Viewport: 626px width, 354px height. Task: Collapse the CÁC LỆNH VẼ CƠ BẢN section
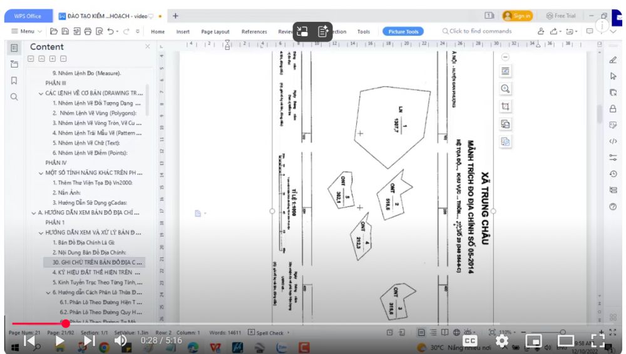(x=41, y=93)
